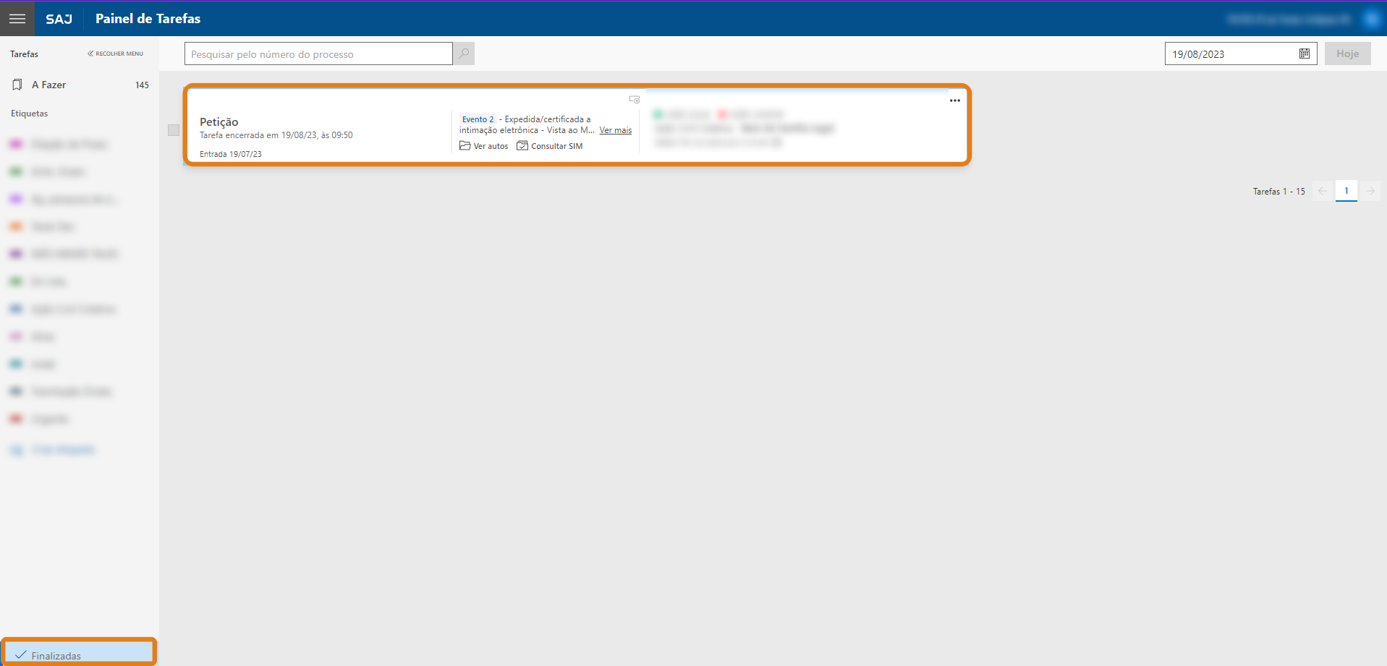This screenshot has width=1387, height=666.
Task: Click the Consultar SIM icon
Action: [522, 146]
